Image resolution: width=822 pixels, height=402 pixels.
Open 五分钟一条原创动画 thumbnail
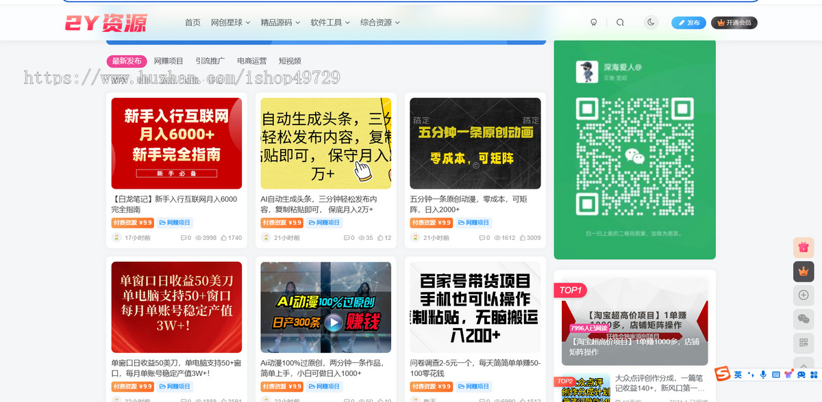coord(475,143)
